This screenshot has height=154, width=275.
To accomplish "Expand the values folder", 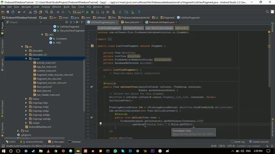I will pos(26,123).
